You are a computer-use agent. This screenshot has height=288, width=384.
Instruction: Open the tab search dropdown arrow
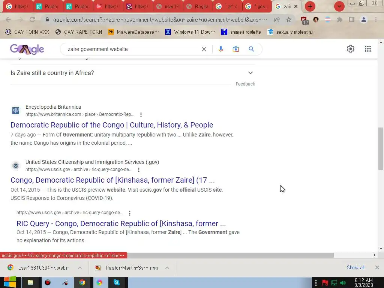pyautogui.click(x=339, y=6)
